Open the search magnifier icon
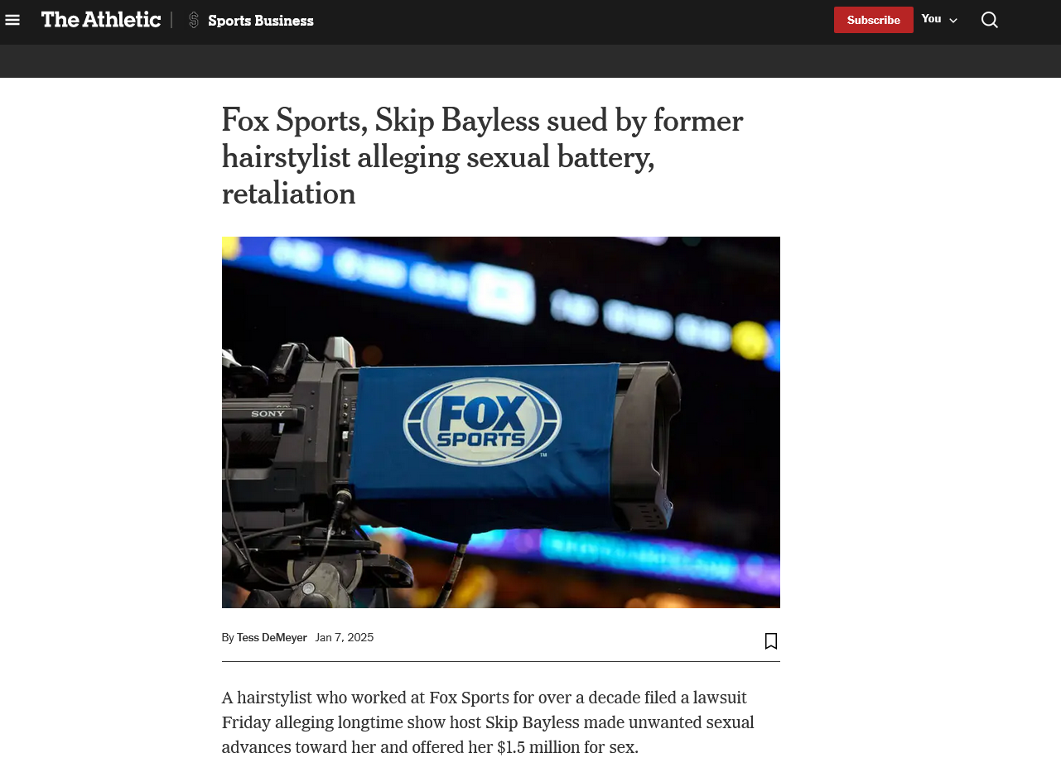Viewport: 1061px width, 777px height. (x=989, y=20)
